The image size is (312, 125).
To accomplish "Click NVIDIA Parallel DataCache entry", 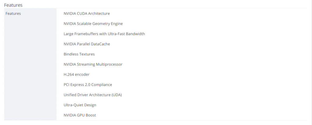I will click(x=87, y=44).
